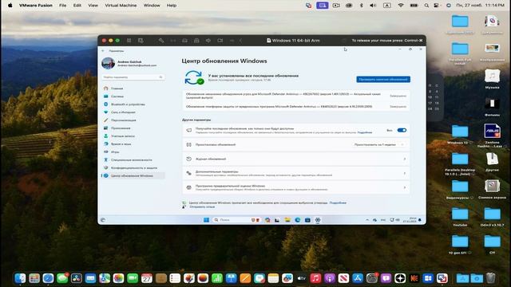
Task: Click the Apple menu logo
Action: [x=10, y=6]
